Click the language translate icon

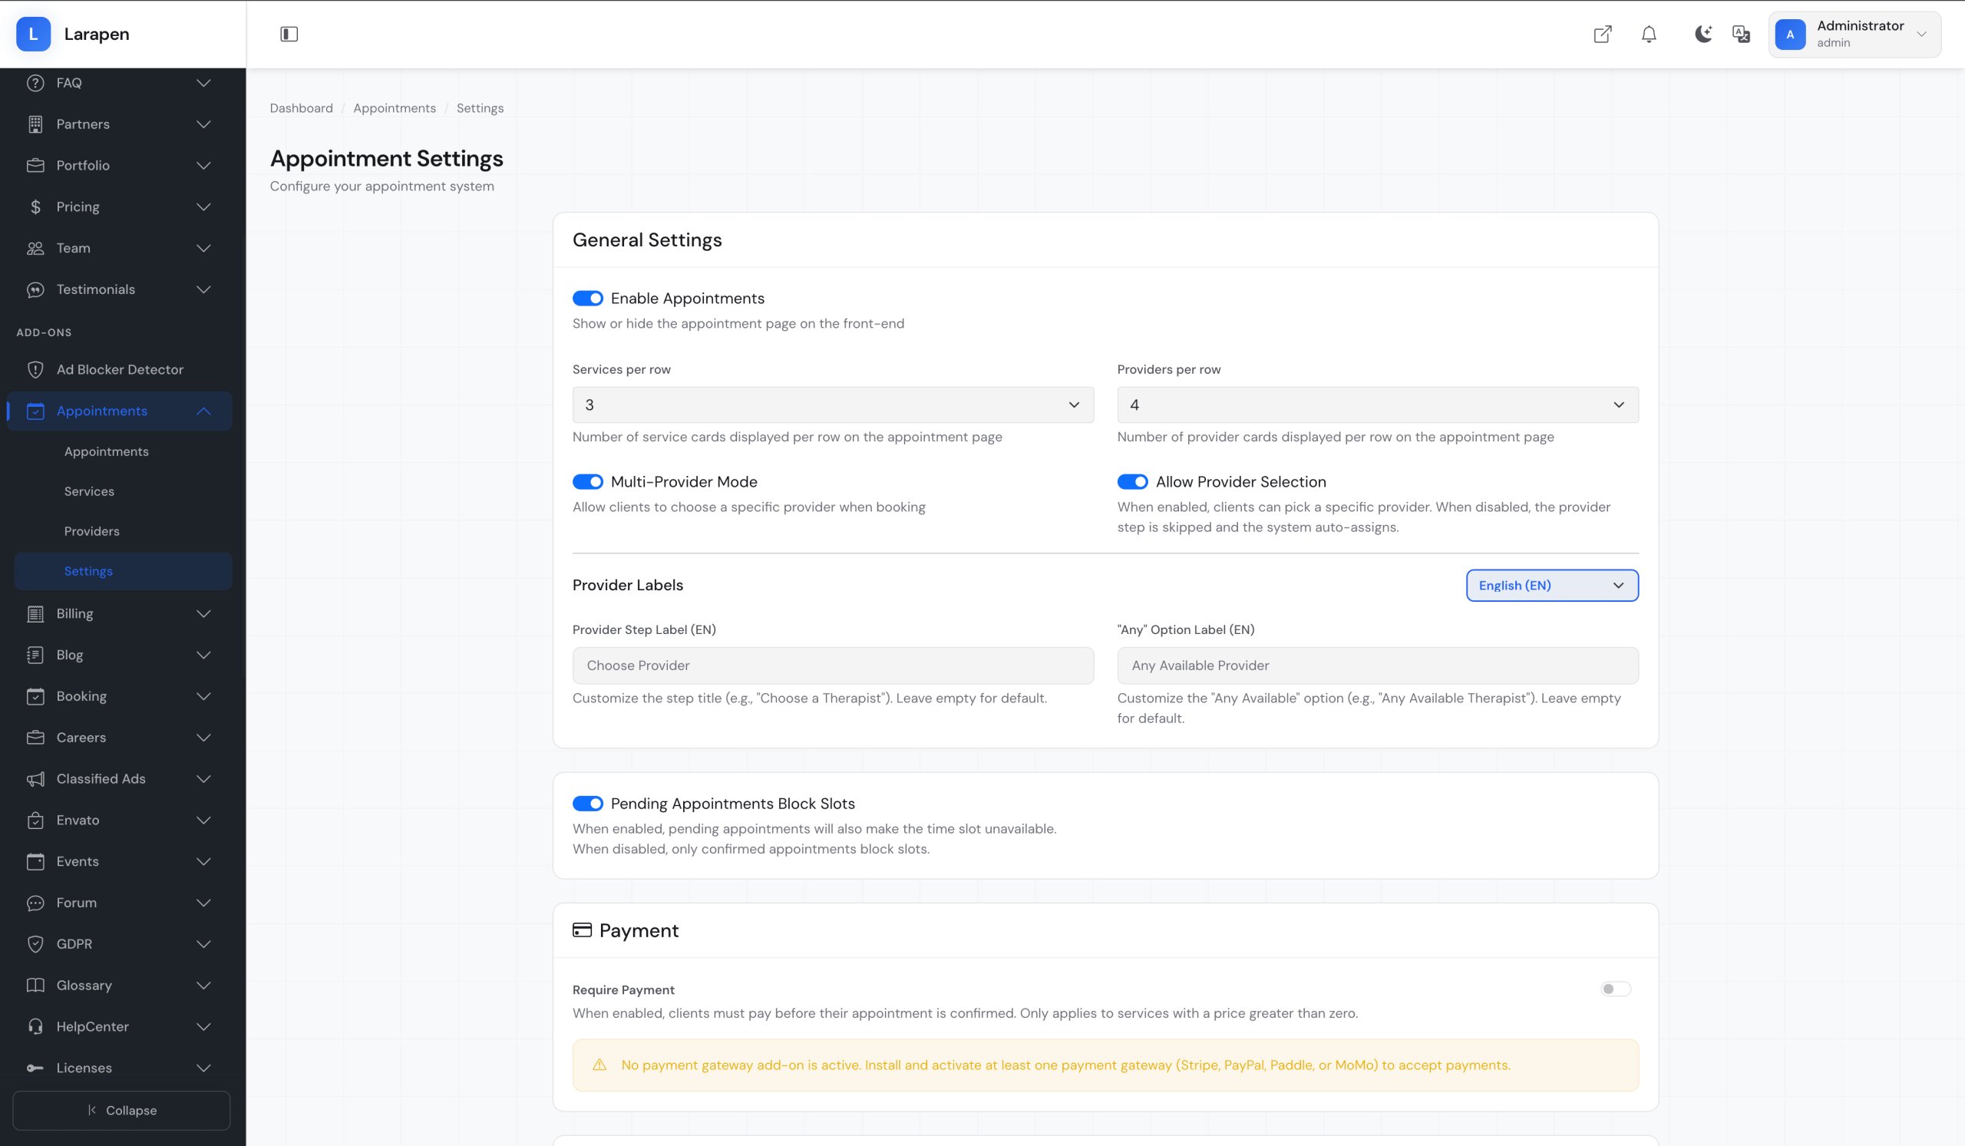pos(1740,34)
